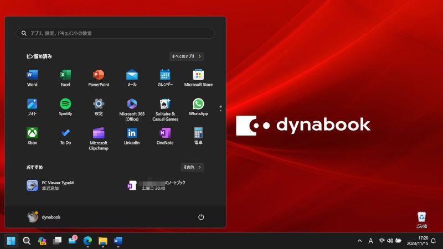Launch Spotify
This screenshot has height=249, width=443.
click(x=65, y=107)
